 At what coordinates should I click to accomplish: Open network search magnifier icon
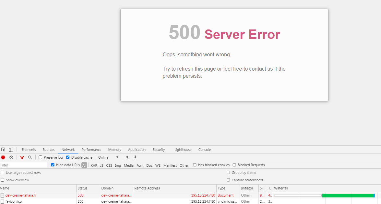[30, 157]
